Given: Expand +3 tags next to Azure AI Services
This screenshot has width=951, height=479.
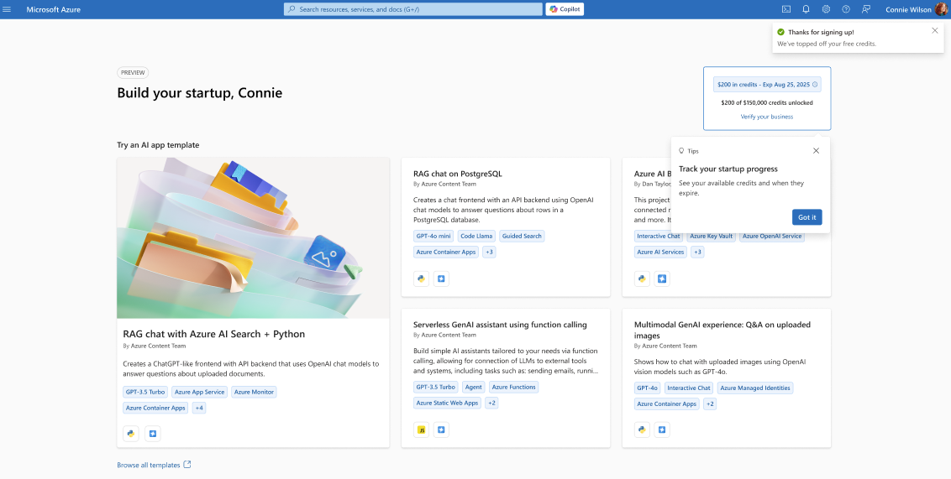Looking at the screenshot, I should click(x=697, y=252).
